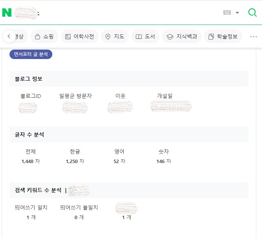The image size is (262, 238).
Task: Click the number count 146 자
Action: 164,161
